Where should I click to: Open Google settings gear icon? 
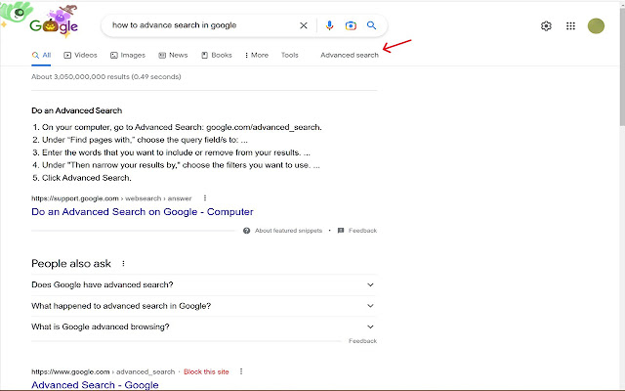pyautogui.click(x=546, y=26)
